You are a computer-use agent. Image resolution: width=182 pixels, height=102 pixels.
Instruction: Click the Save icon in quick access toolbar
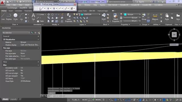[14, 2]
